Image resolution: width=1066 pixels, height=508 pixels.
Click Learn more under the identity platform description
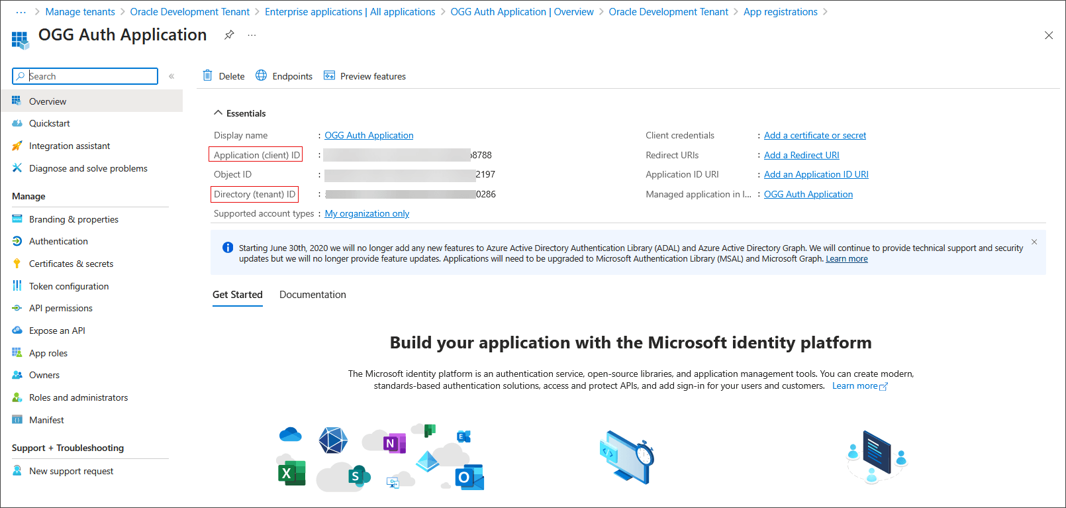click(x=859, y=385)
